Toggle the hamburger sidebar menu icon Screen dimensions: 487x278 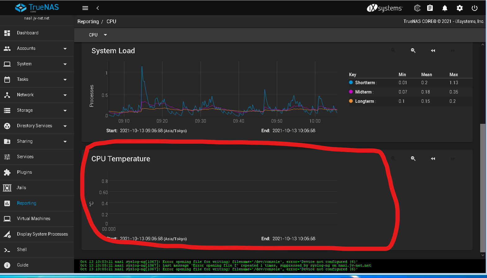pyautogui.click(x=85, y=8)
